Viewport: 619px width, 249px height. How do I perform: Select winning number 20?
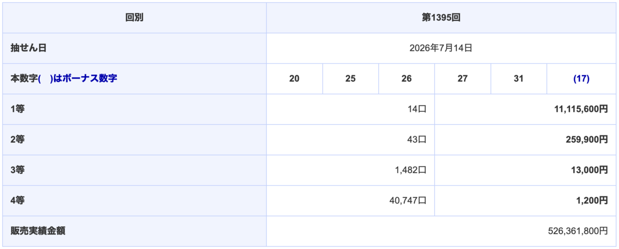295,79
